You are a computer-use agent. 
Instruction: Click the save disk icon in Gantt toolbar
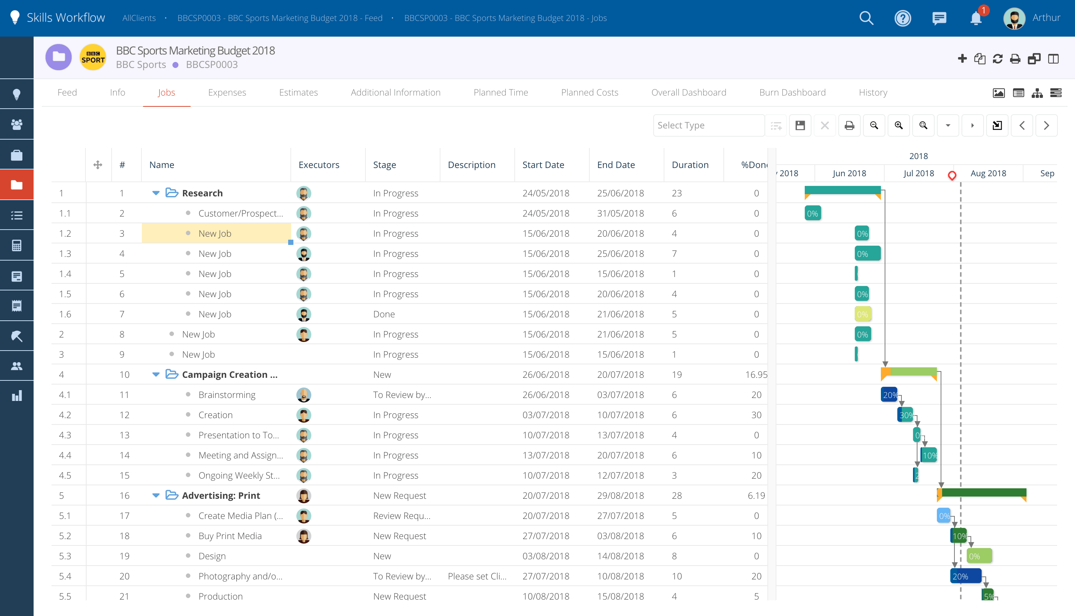coord(800,125)
